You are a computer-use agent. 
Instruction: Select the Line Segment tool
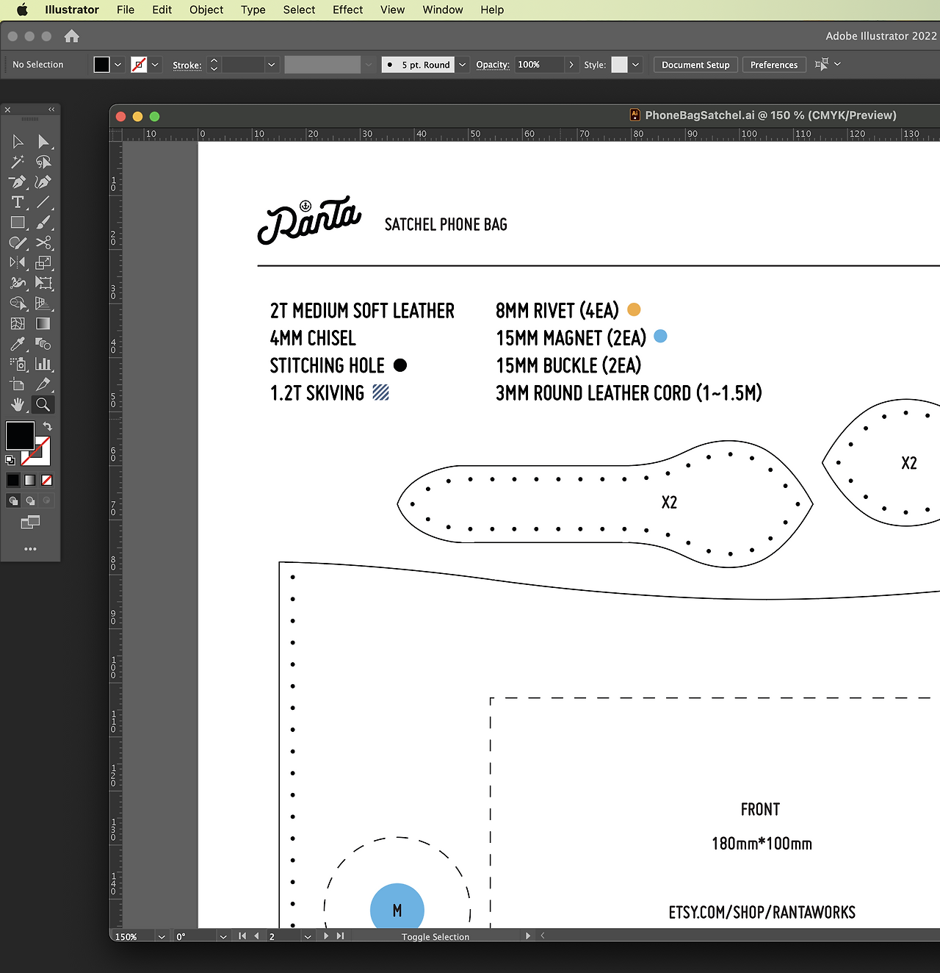click(43, 202)
